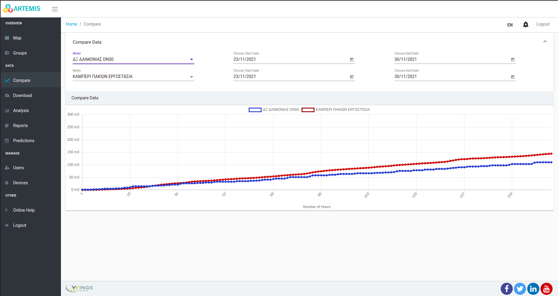Toggle the hamburger sidebar menu
This screenshot has height=296, width=558.
coord(55,9)
